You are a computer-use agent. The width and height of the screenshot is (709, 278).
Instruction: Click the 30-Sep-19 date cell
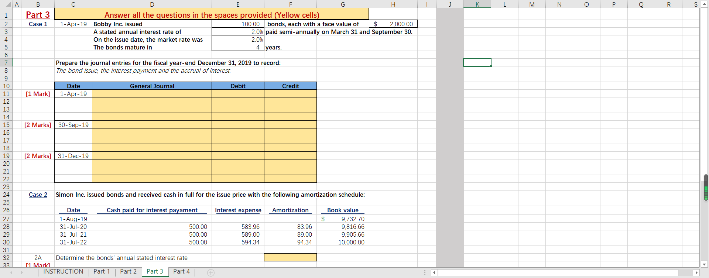(73, 125)
